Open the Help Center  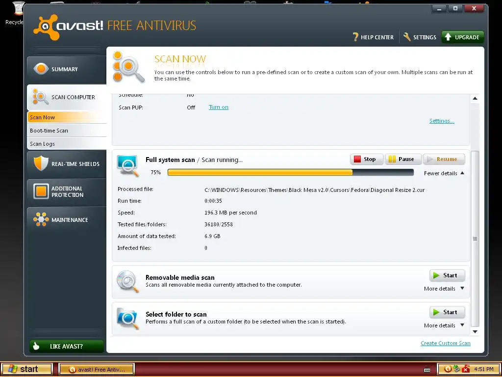(x=373, y=37)
